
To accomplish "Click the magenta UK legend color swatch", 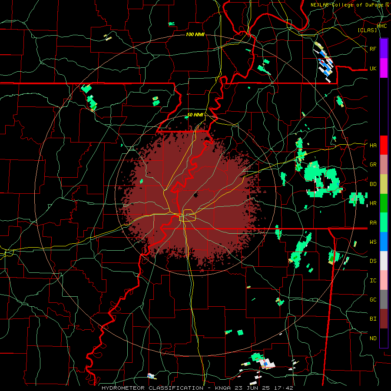I will pyautogui.click(x=384, y=68).
